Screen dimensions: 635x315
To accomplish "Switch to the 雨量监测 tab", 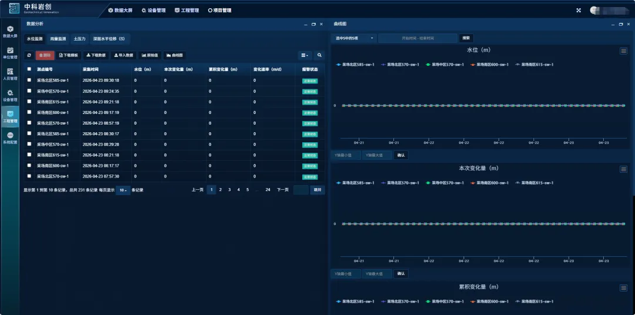I will (x=59, y=39).
